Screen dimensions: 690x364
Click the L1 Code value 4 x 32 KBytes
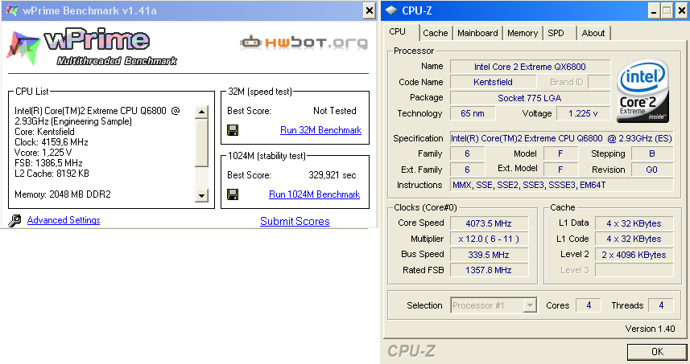(634, 239)
